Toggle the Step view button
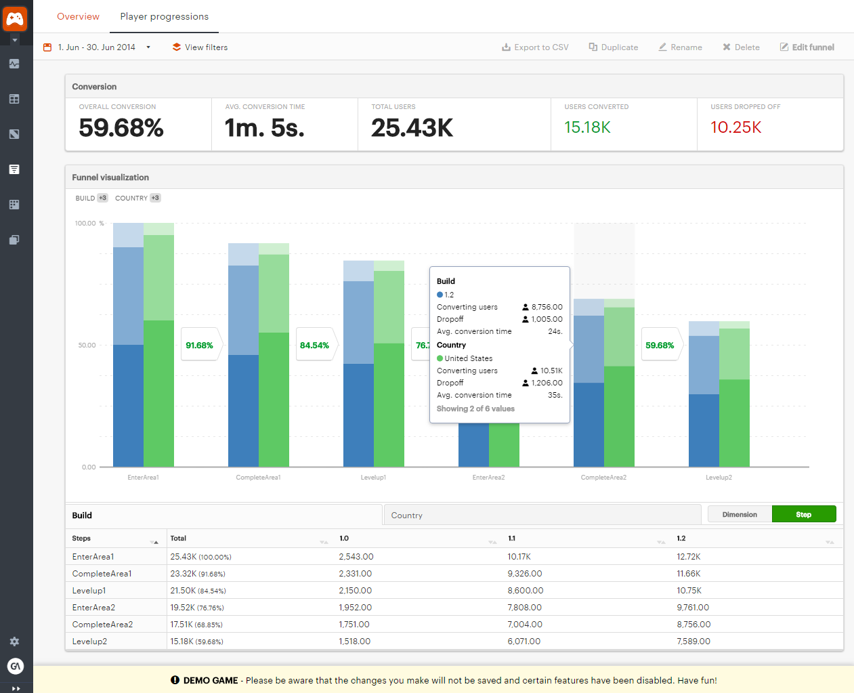The image size is (854, 693). [x=804, y=514]
